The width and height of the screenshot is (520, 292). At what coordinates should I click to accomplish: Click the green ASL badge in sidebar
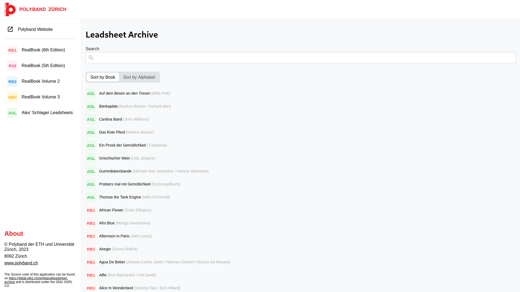12,113
